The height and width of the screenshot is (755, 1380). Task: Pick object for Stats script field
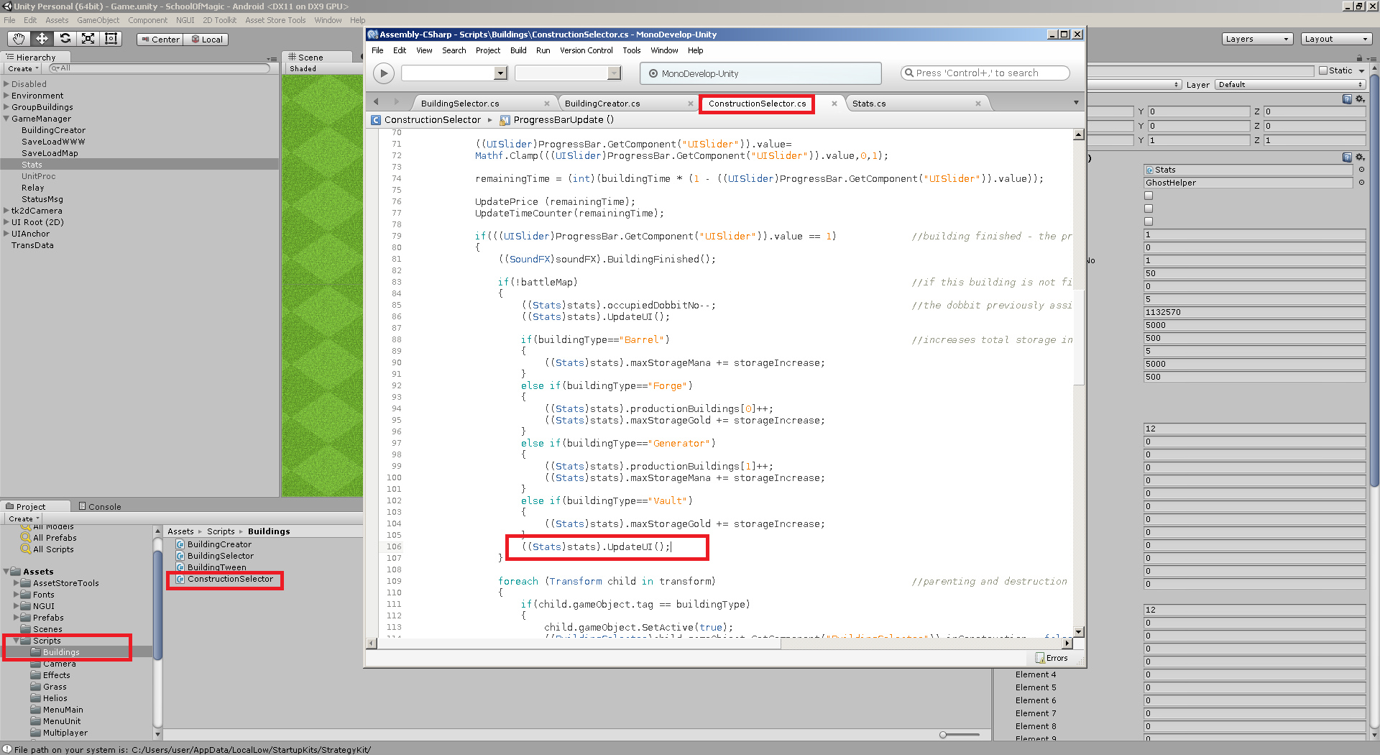[1361, 170]
